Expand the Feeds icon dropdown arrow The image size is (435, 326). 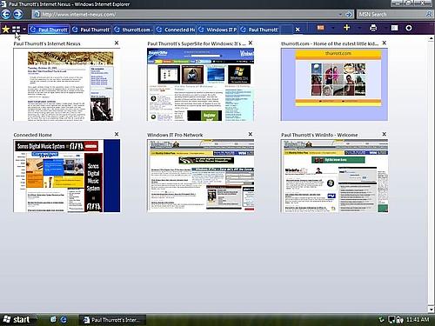click(x=333, y=28)
